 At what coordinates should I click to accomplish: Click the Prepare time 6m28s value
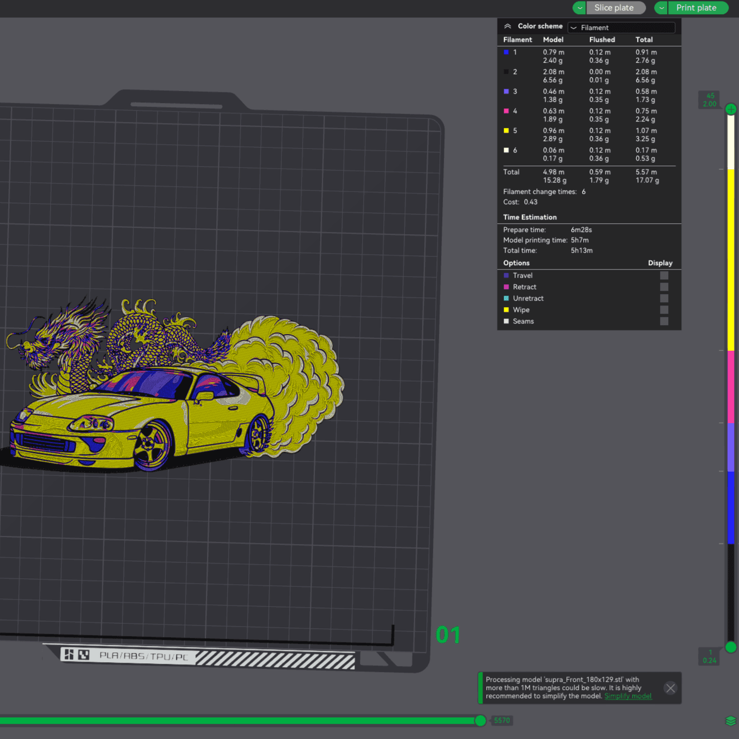point(581,230)
